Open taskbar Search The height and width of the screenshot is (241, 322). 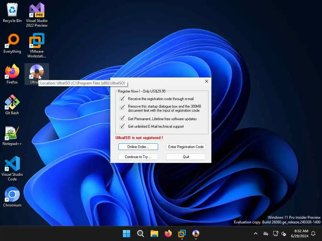(x=141, y=233)
